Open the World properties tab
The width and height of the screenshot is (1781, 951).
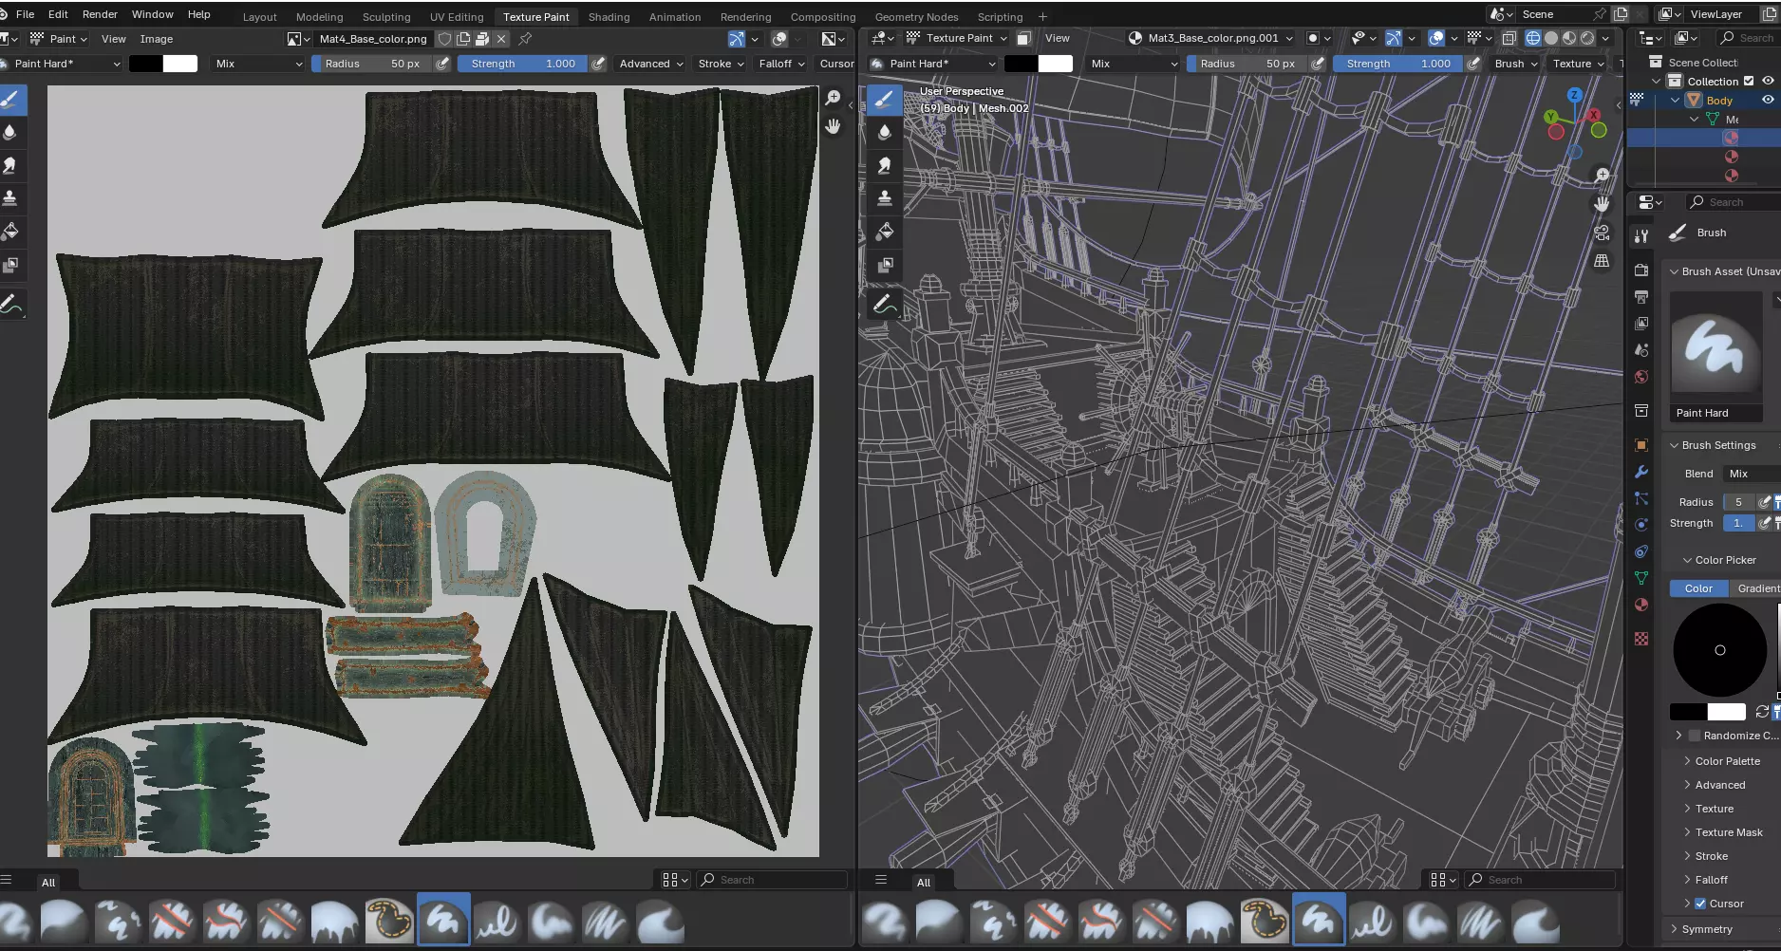tap(1641, 377)
